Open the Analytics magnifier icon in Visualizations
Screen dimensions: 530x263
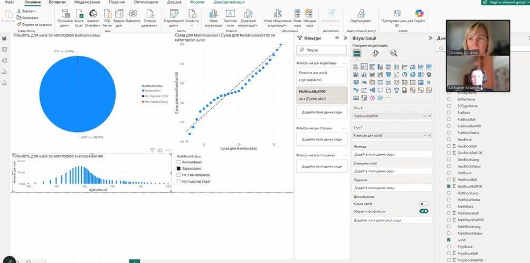[393, 53]
